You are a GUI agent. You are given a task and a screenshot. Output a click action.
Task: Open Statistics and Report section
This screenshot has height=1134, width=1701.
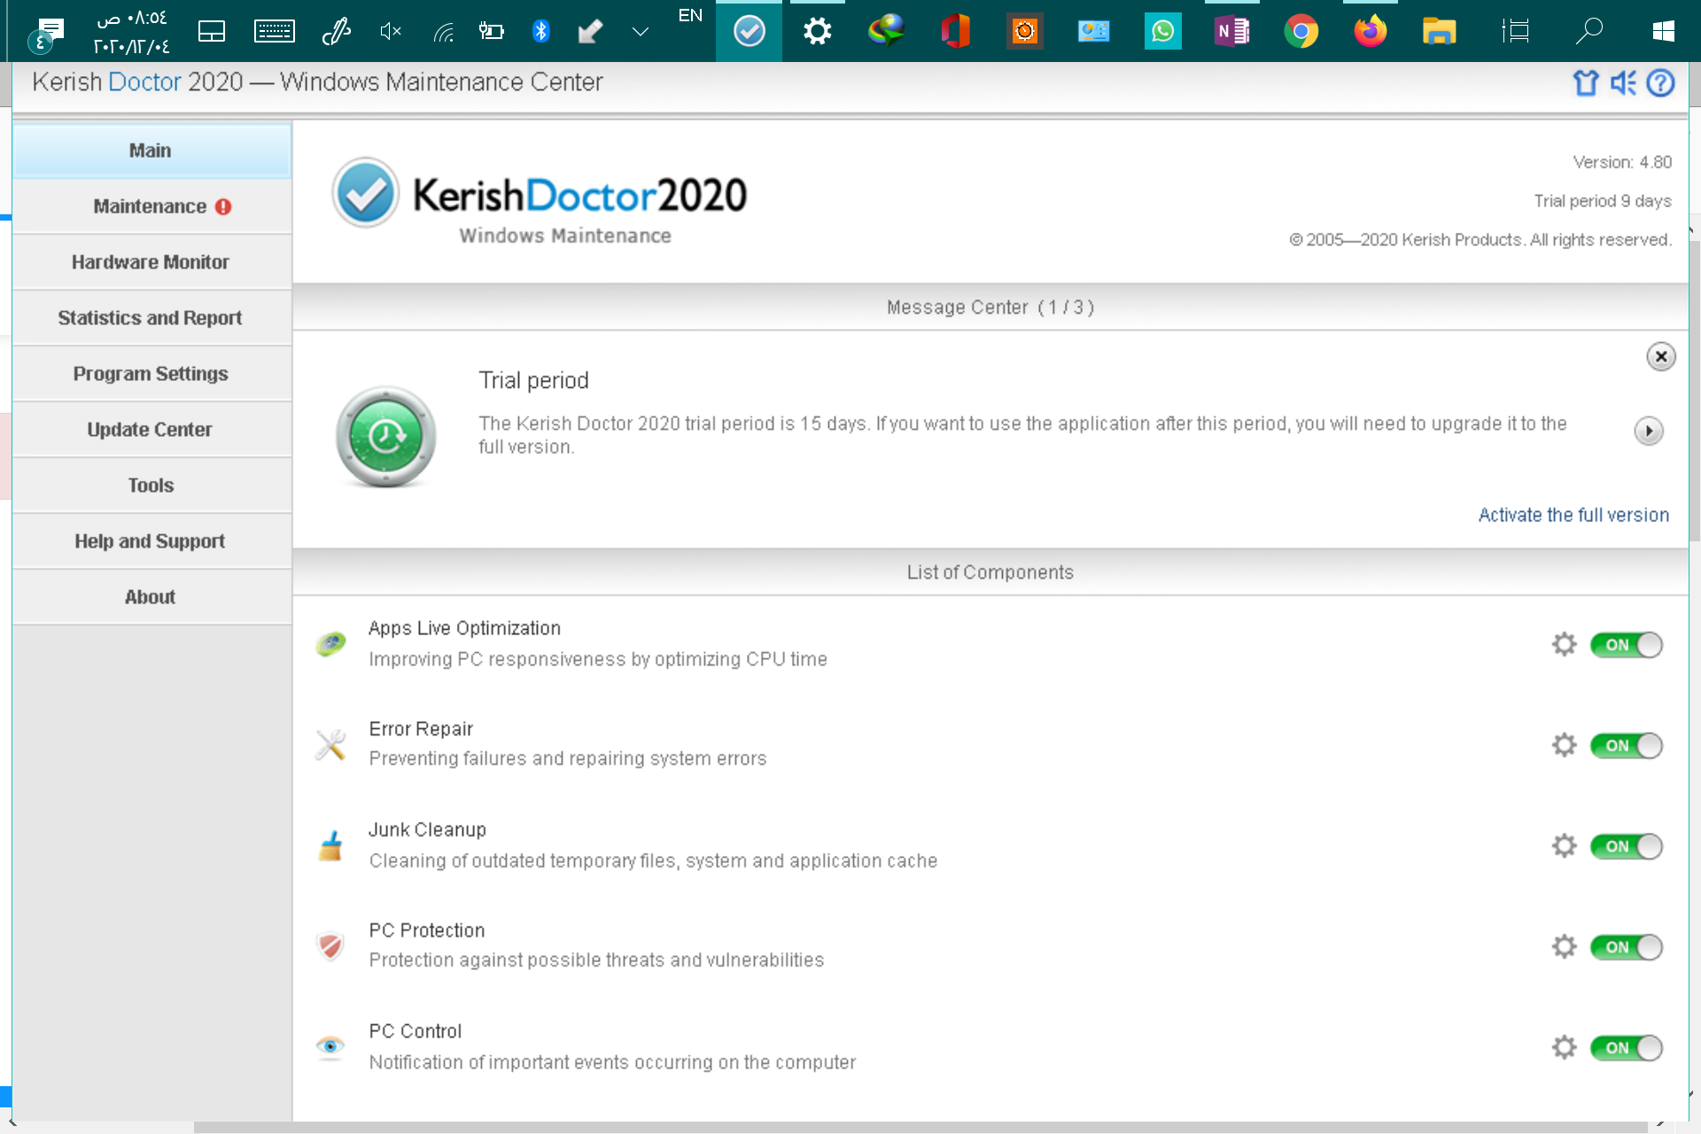pos(151,318)
